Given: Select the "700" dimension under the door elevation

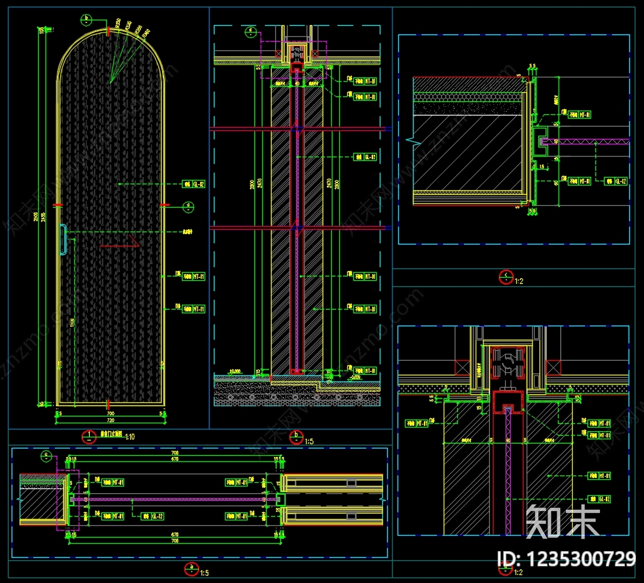Looking at the screenshot, I should tap(111, 413).
